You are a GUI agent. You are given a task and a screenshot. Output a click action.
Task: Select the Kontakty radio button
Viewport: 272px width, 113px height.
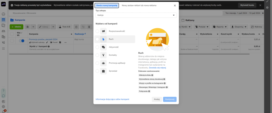click(x=97, y=55)
